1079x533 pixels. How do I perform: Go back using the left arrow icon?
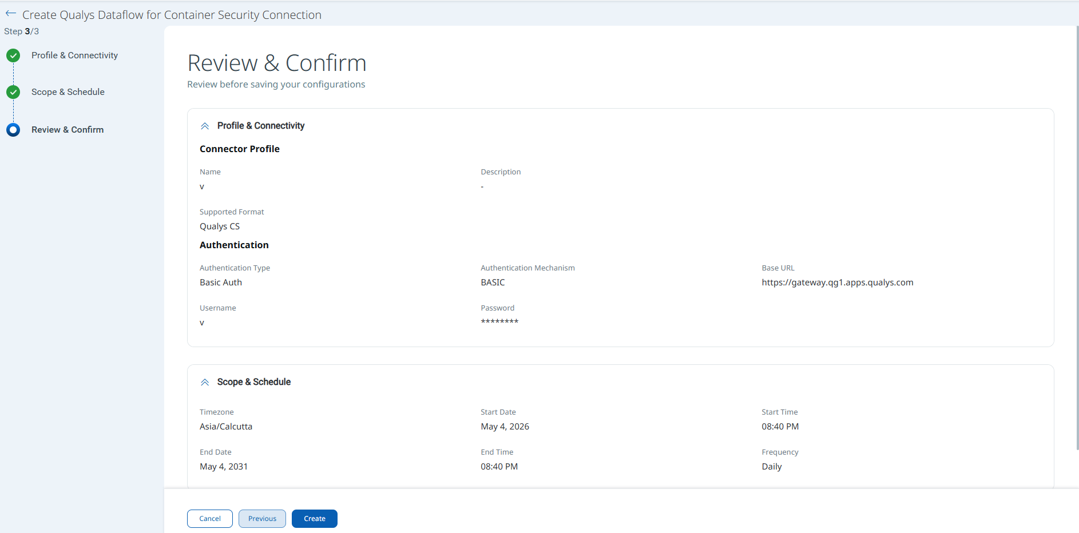(11, 14)
